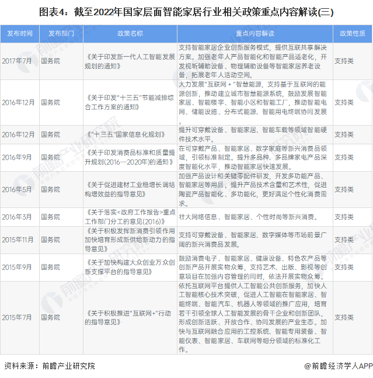Viewport: 373px width, 378px height.
Task: Click the date cell '2015年7月'
Action: coord(17,317)
